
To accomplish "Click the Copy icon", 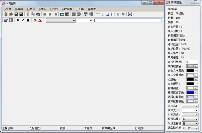I will click(33, 14).
